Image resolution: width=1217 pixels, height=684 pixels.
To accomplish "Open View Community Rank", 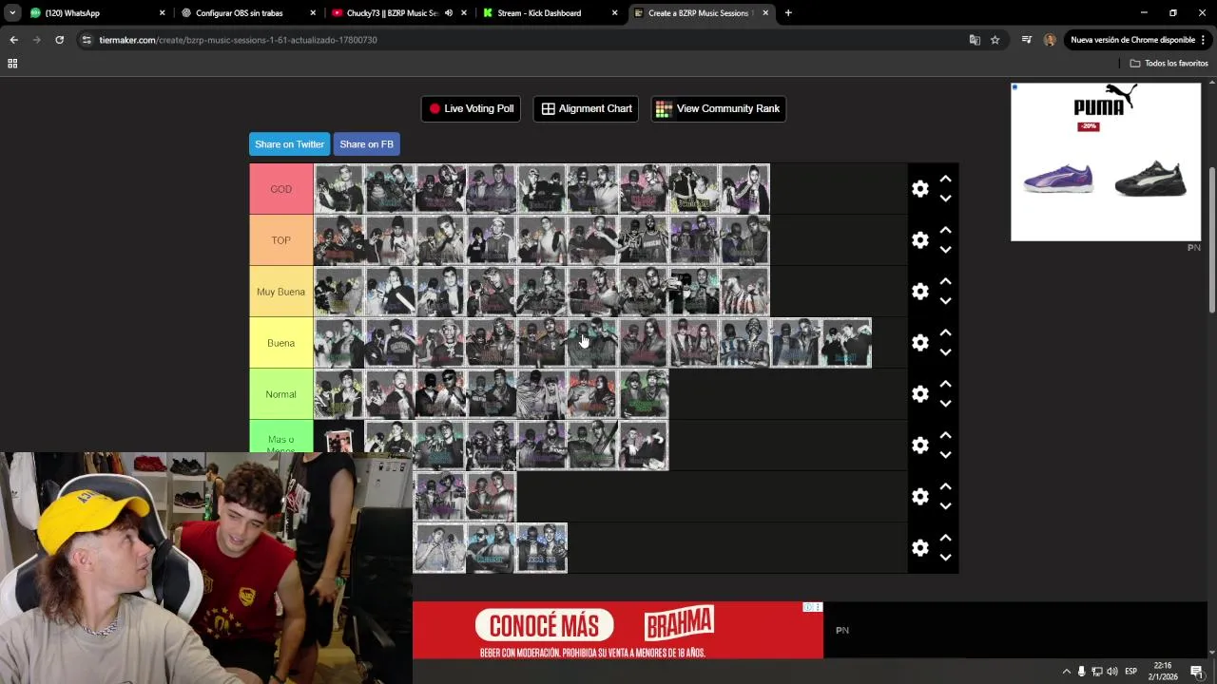I will (718, 108).
